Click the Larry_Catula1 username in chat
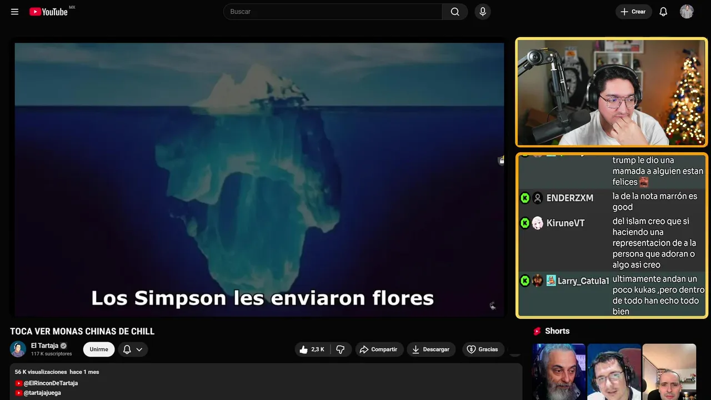This screenshot has height=400, width=711. click(x=583, y=281)
